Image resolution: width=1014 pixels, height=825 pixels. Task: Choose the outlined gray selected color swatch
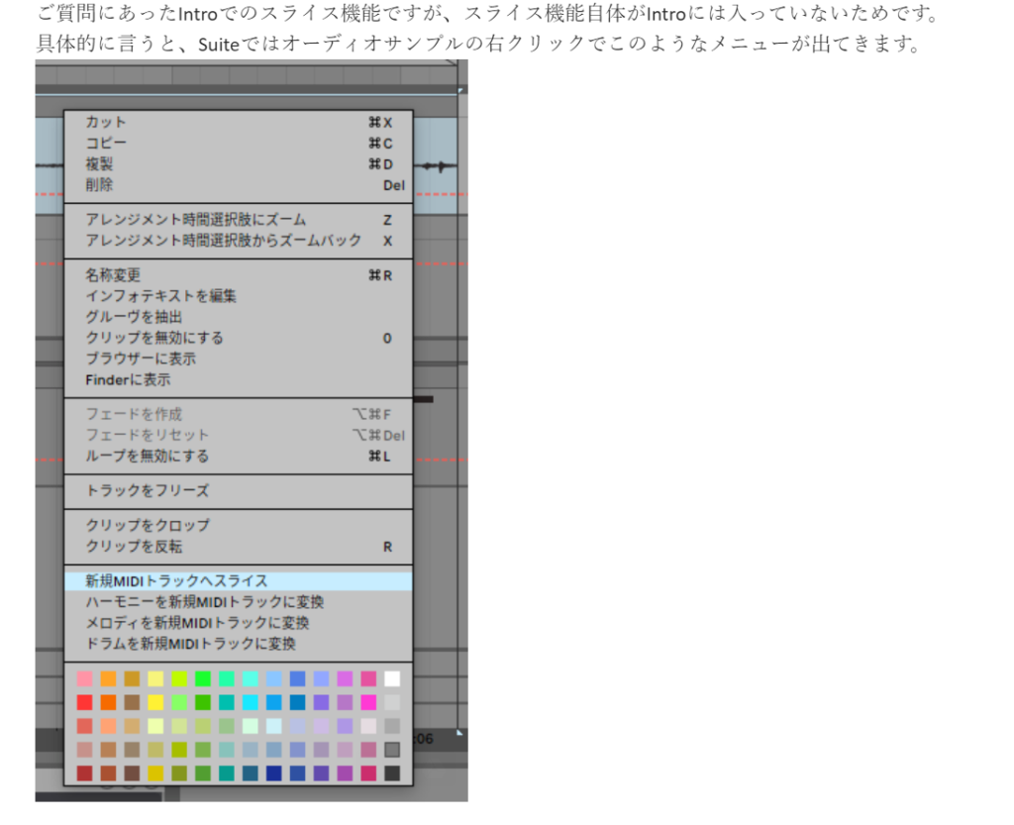pyautogui.click(x=392, y=750)
